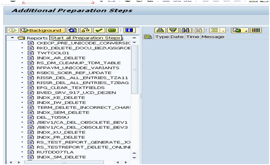
Task: Click the select-all icon beside Type column
Action: 148,37
